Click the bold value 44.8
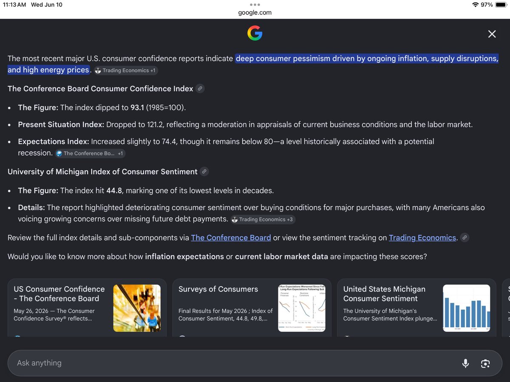 coord(114,191)
